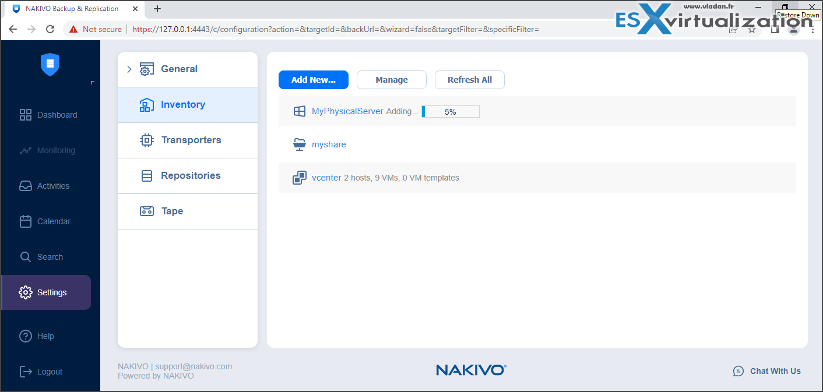Click the Calendar icon in sidebar
Viewport: 823px width, 392px height.
26,221
